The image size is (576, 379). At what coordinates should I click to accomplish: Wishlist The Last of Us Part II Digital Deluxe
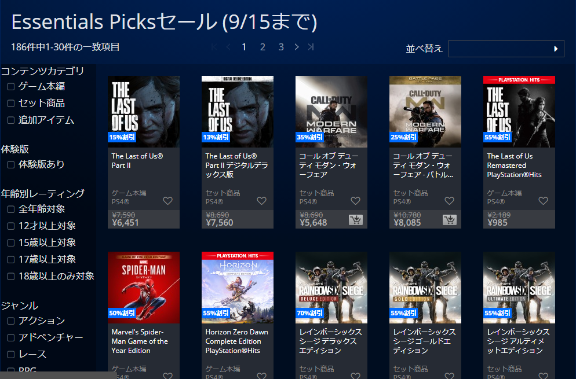pyautogui.click(x=261, y=201)
